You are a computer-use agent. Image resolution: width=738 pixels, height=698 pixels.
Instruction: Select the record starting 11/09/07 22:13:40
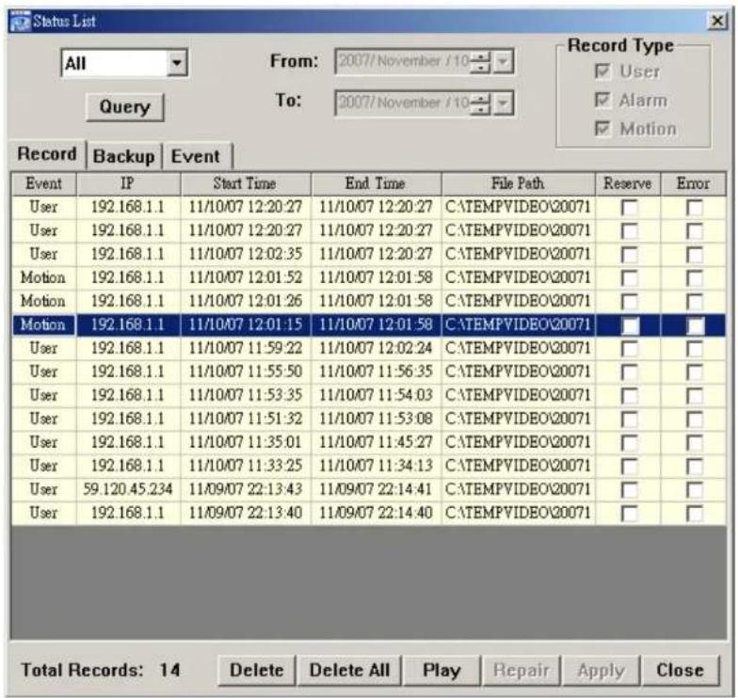pos(369,513)
